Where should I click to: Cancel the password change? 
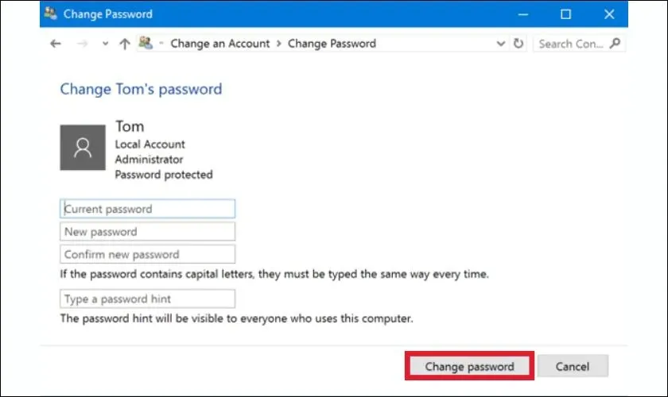click(x=573, y=367)
